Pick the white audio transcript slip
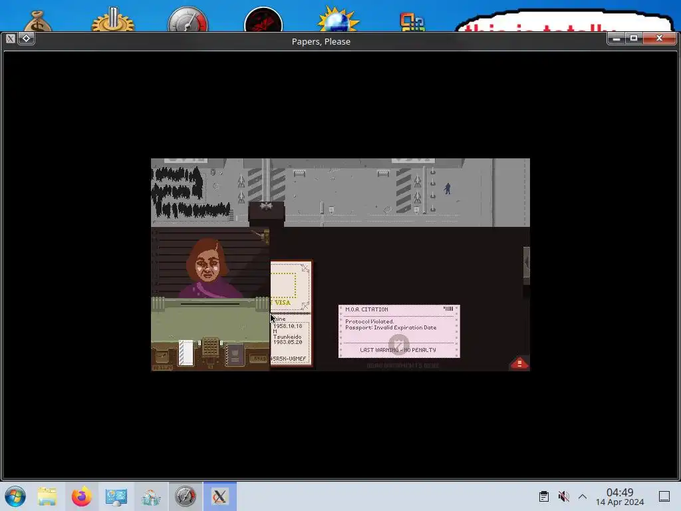The height and width of the screenshot is (511, 681). coord(186,353)
